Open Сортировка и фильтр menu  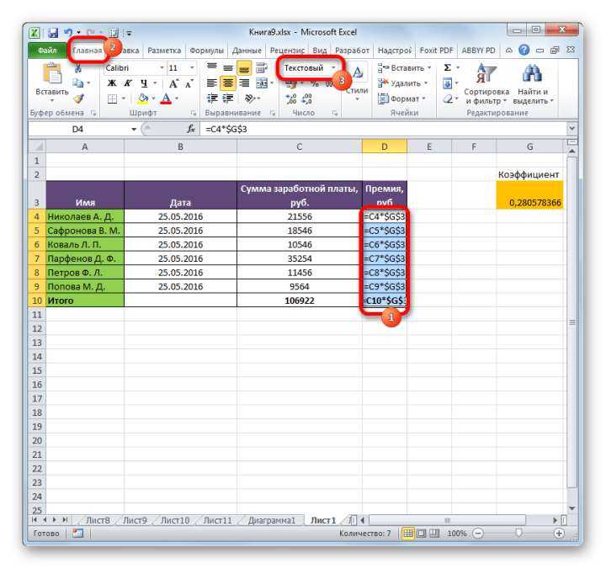486,84
